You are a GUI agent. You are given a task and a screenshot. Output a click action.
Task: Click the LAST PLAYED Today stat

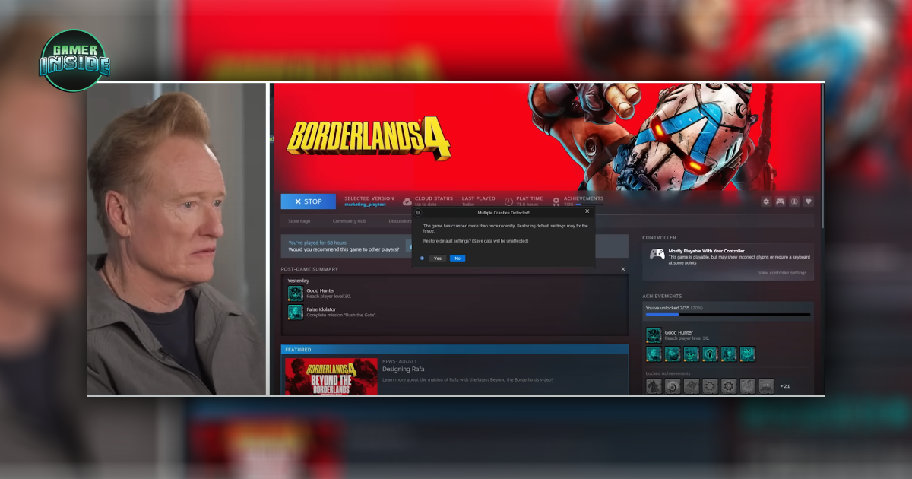pos(478,201)
